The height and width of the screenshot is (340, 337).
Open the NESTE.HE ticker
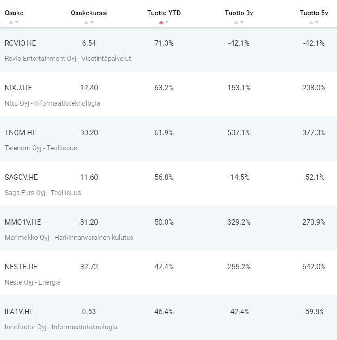pyautogui.click(x=21, y=267)
